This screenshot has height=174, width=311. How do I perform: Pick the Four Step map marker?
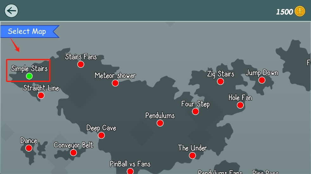[x=195, y=111]
